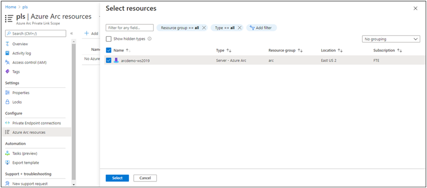Screen dimensions: 427x188
Task: Click the sidebar Search (Ctrl+/) box
Action: tap(36, 33)
